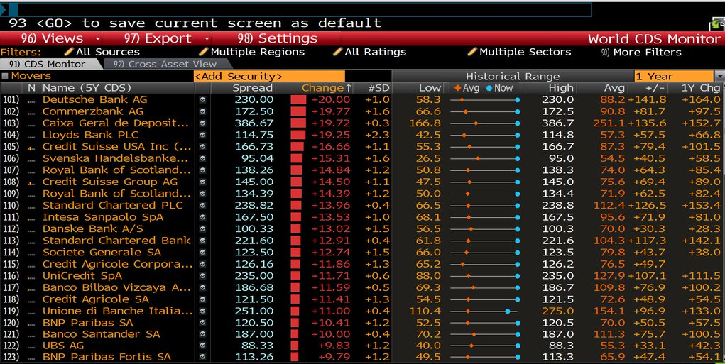
Task: Click change value +19.25
Action: pyautogui.click(x=331, y=135)
